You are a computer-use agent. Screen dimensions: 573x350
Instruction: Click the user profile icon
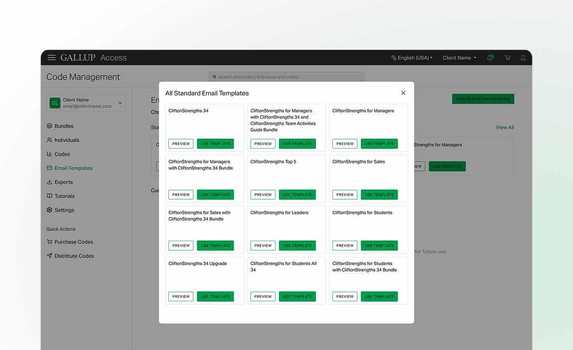click(523, 58)
